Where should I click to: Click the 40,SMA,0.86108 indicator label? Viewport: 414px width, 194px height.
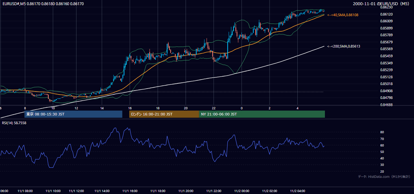tap(343, 15)
